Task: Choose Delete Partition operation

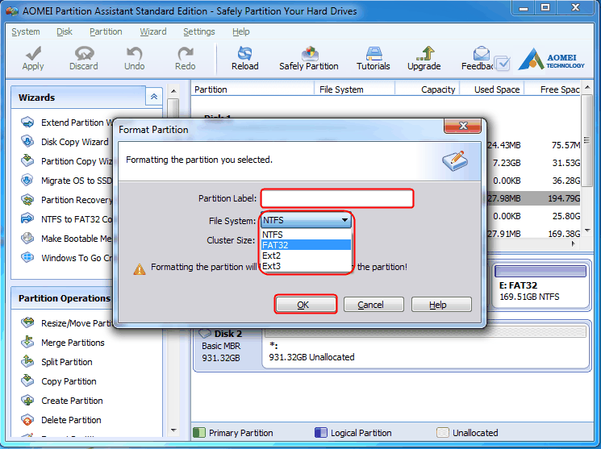Action: (x=61, y=420)
